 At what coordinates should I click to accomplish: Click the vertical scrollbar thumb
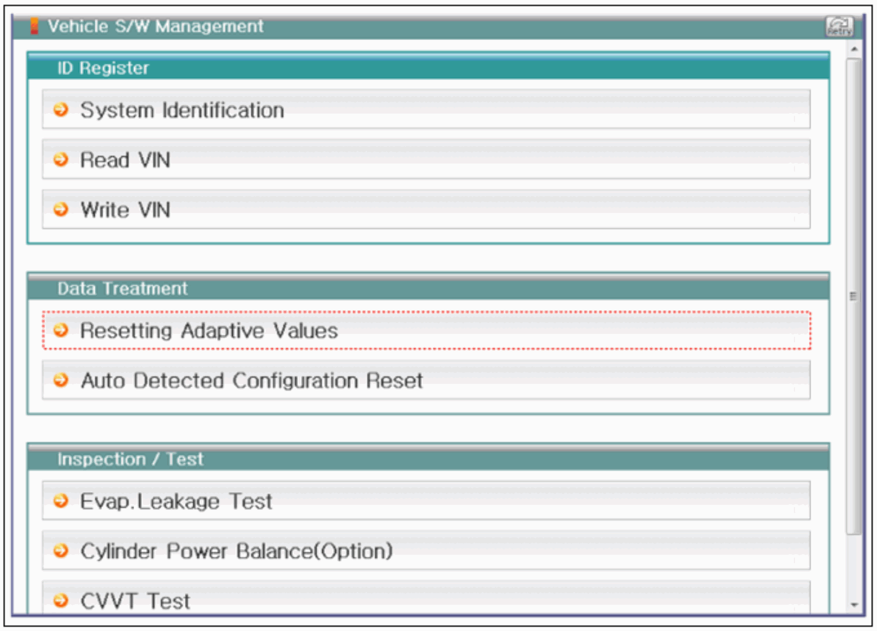[854, 297]
